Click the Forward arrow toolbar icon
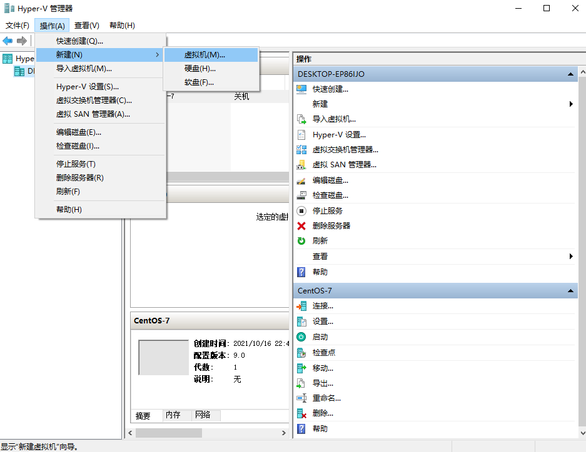This screenshot has width=586, height=452. 22,41
